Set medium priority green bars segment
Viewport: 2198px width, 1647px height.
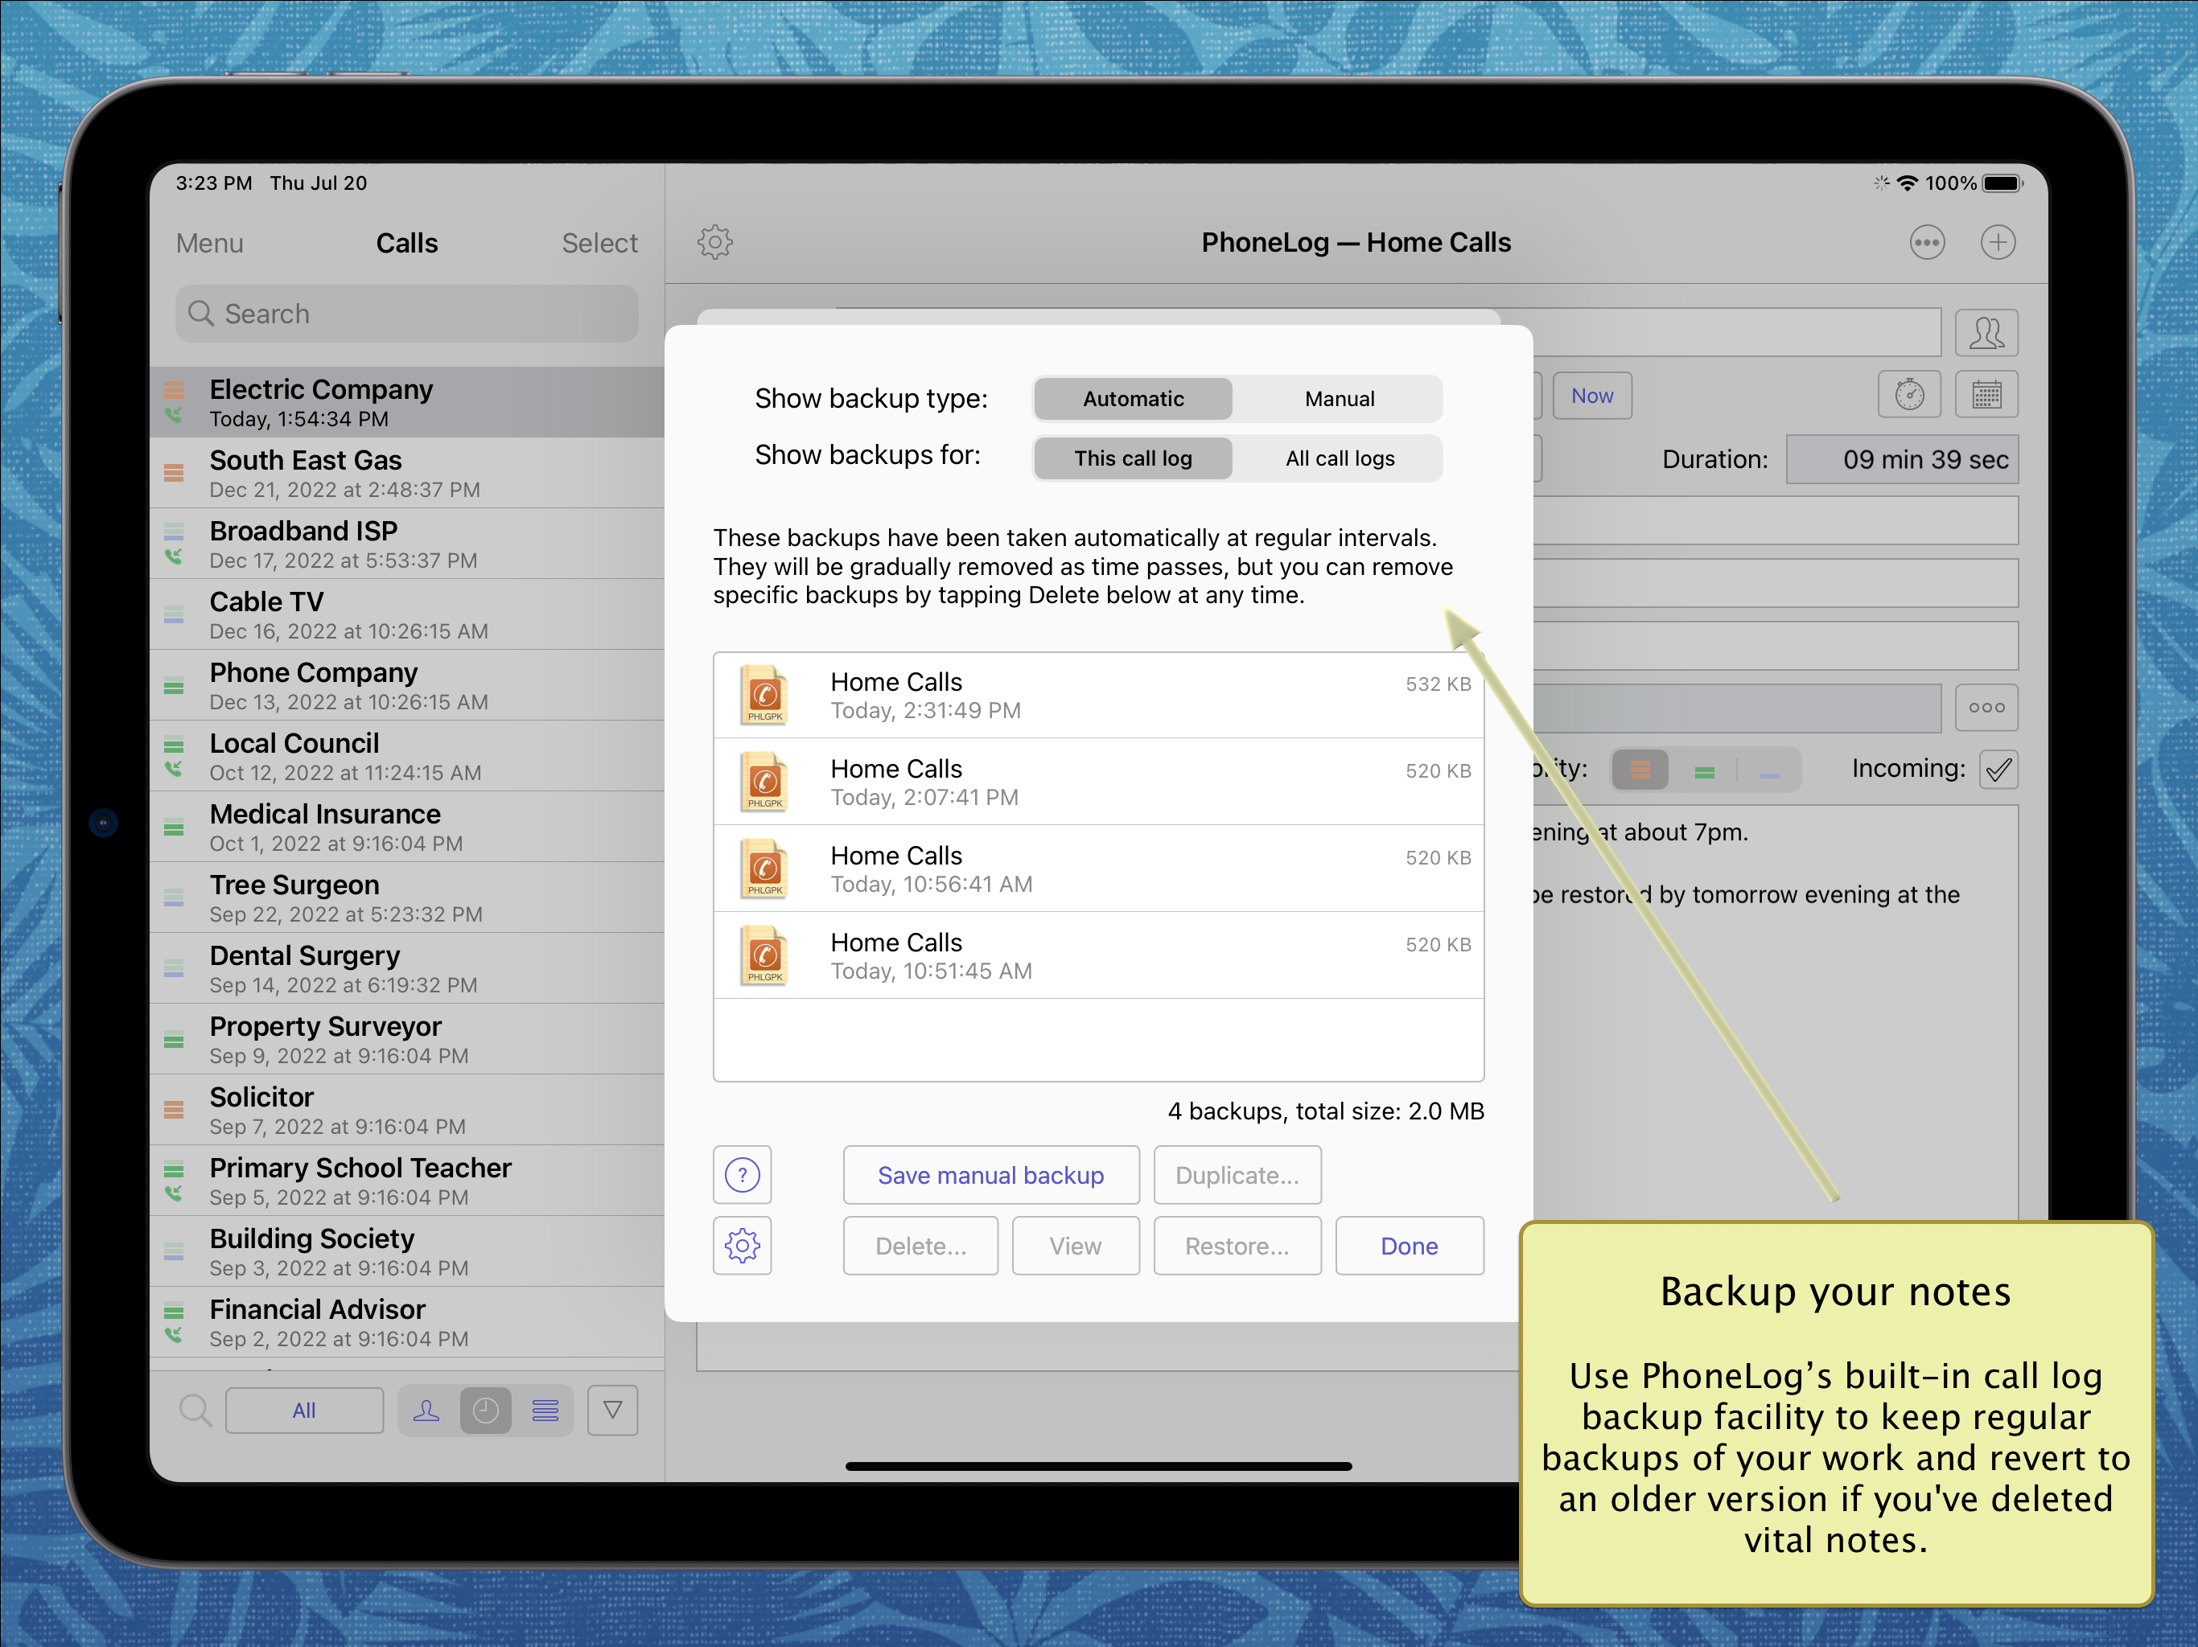click(1704, 770)
